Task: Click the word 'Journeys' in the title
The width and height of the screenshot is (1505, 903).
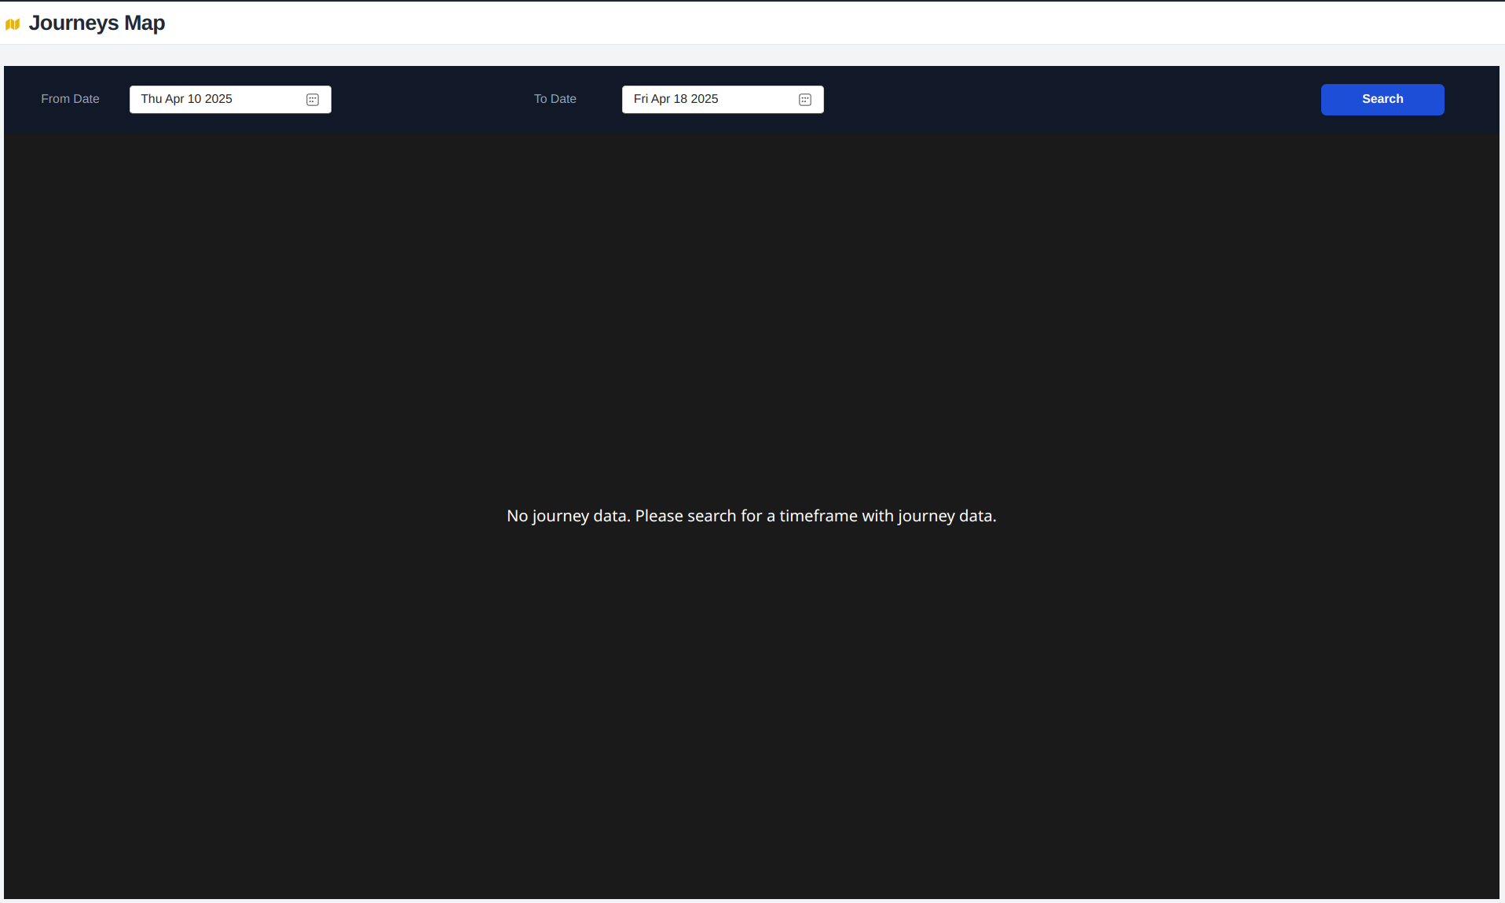Action: (x=74, y=24)
